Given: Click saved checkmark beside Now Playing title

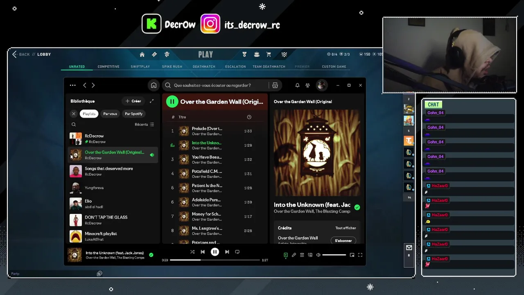Looking at the screenshot, I should pyautogui.click(x=357, y=207).
